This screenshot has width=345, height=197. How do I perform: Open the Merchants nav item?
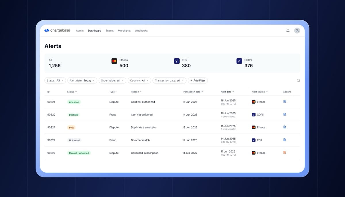[x=124, y=31]
